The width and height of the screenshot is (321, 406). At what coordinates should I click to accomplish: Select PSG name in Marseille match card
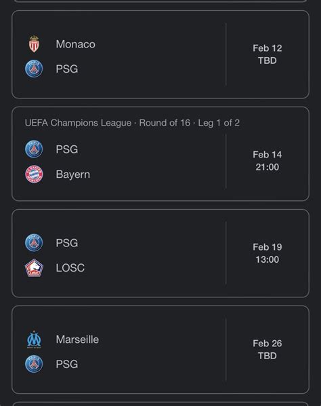tap(67, 365)
